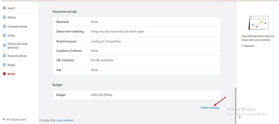Collapse the side panel with the chevron arrow
This screenshot has height=124, width=279.
(x=240, y=117)
